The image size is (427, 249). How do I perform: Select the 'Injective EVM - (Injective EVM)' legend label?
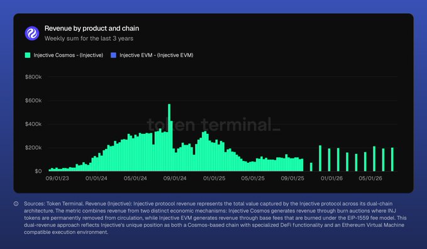click(157, 55)
